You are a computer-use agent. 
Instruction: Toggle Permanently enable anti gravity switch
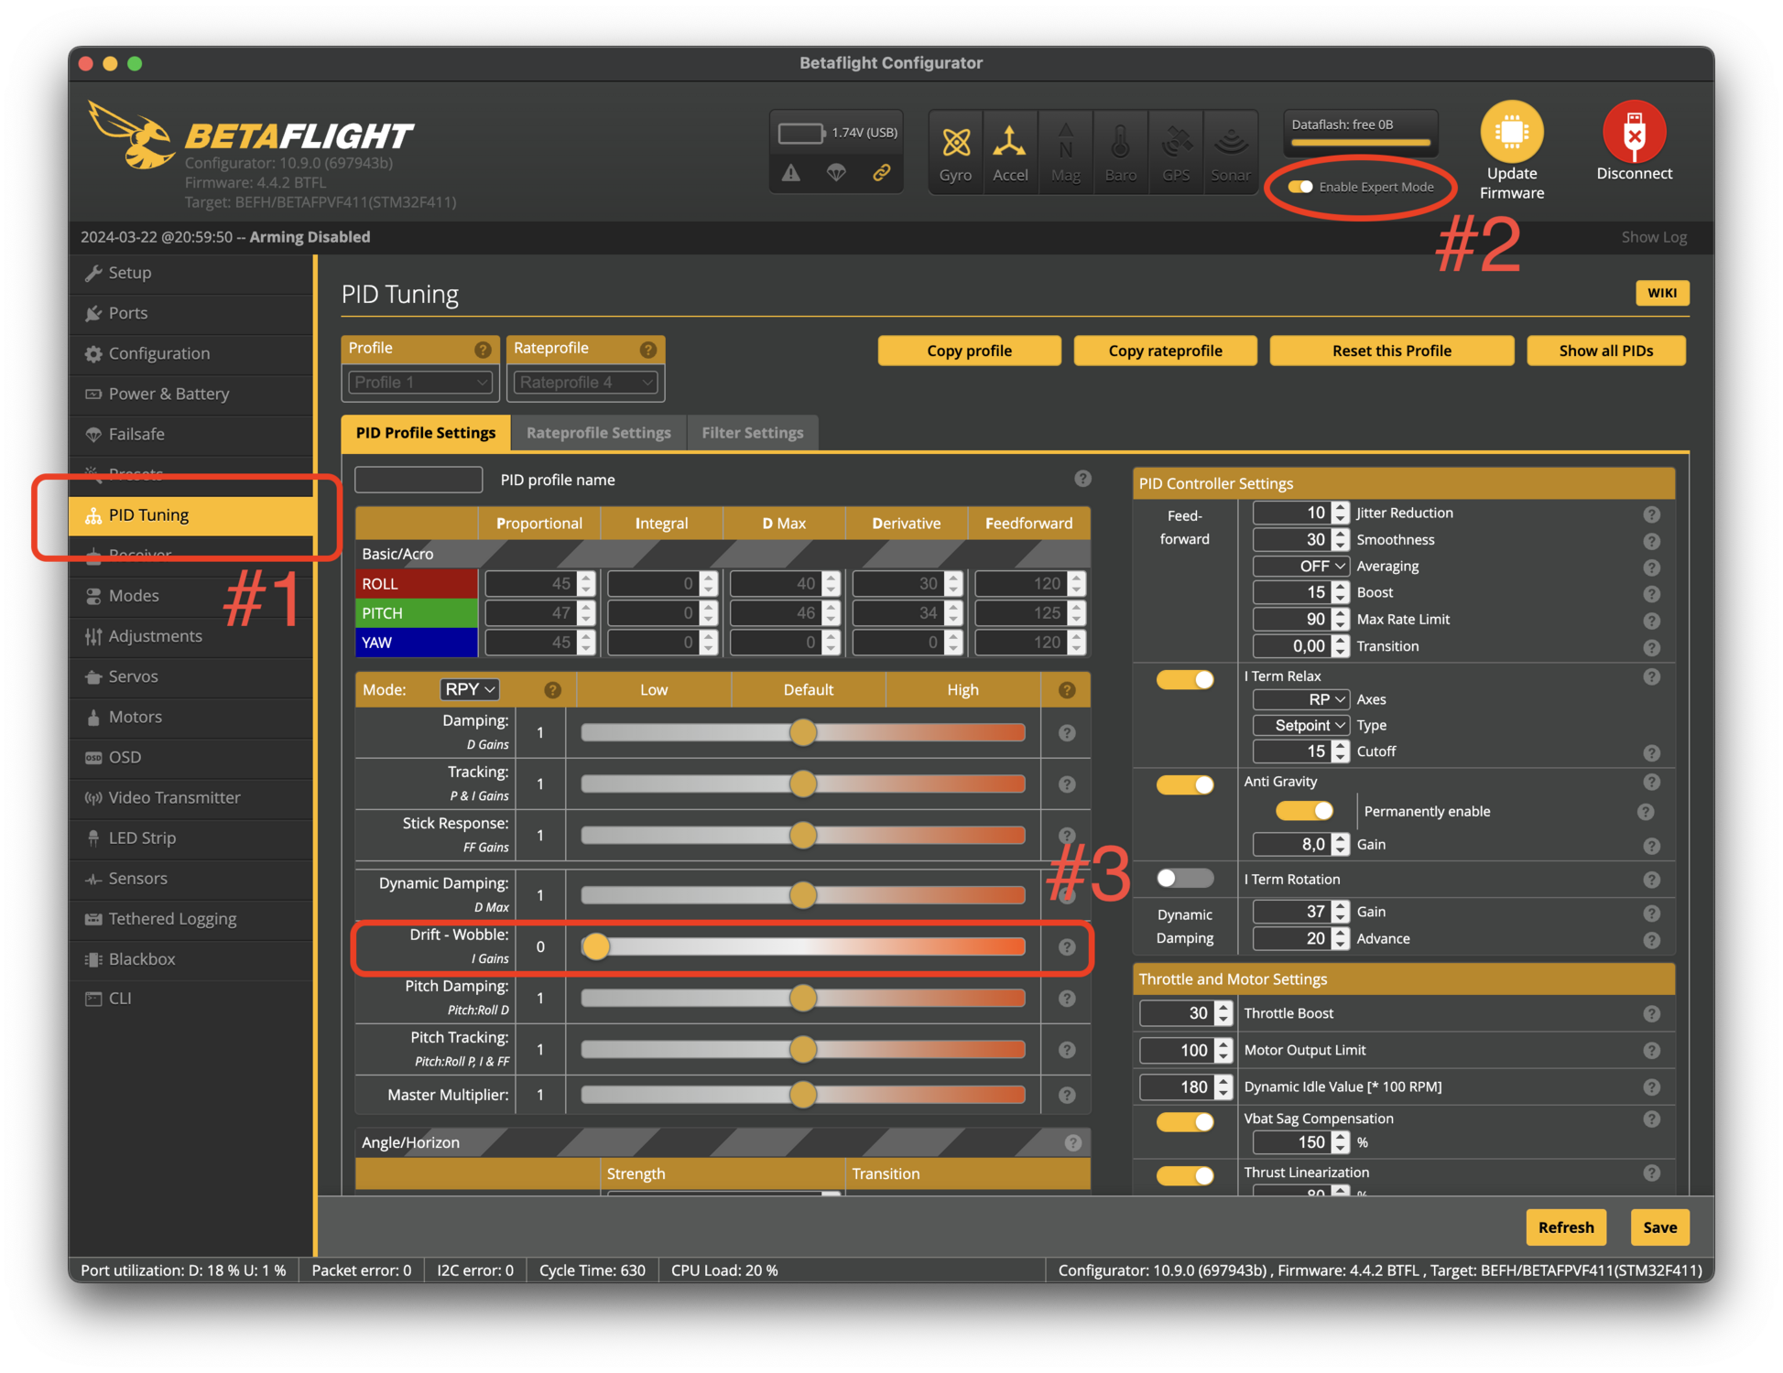point(1304,811)
